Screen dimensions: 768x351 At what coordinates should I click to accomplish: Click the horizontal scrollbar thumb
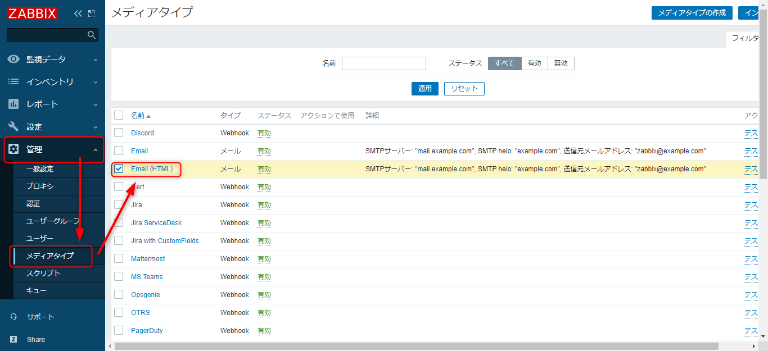tap(417, 346)
